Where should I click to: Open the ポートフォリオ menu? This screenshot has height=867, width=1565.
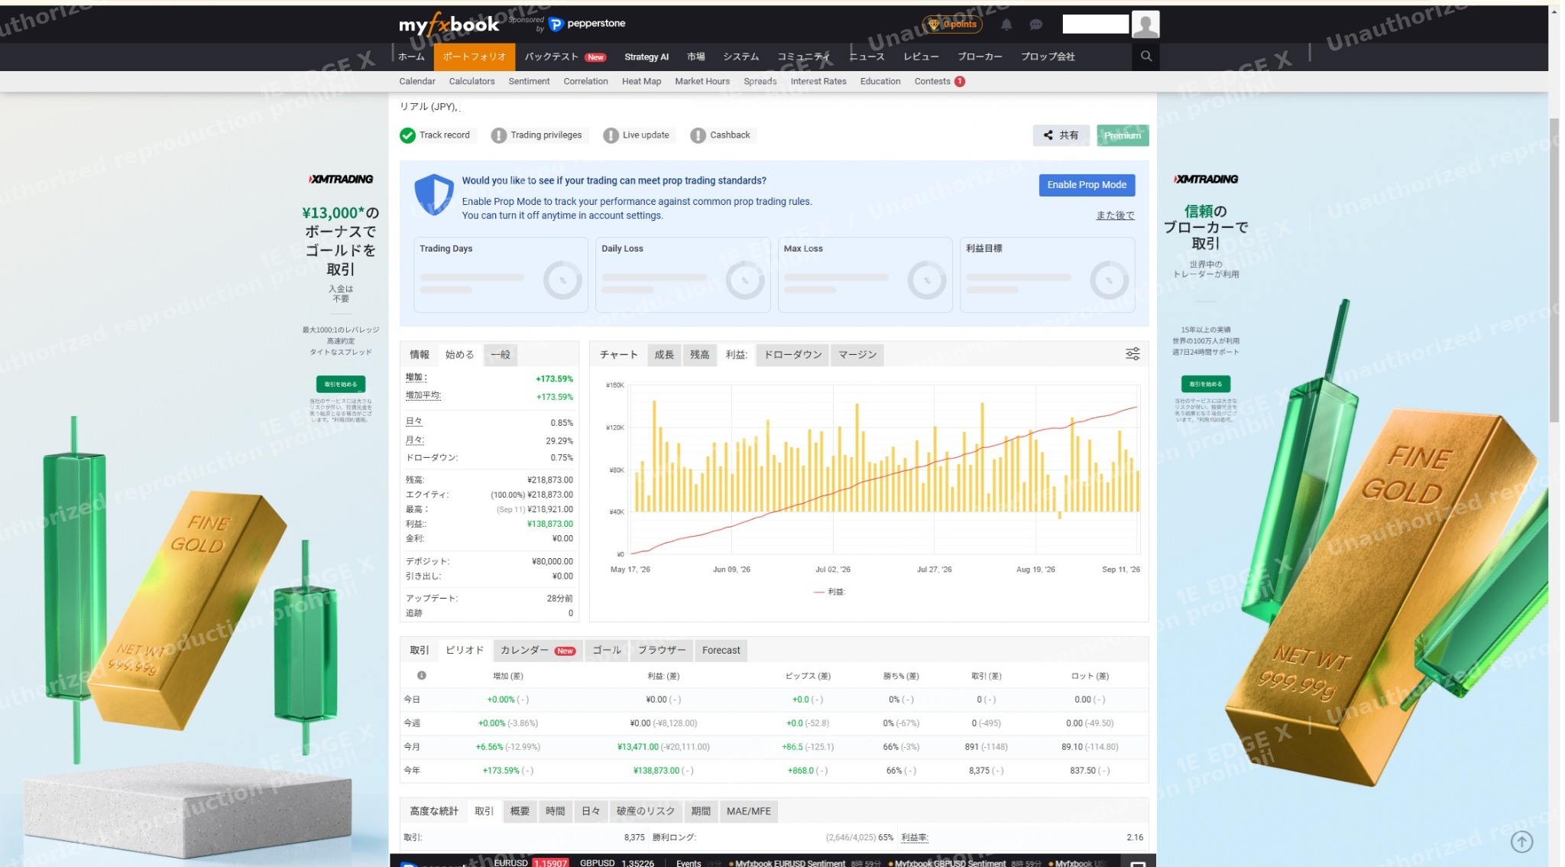pyautogui.click(x=474, y=57)
